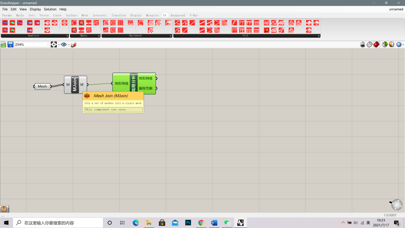
Task: Select the sketch pencil tool icon
Action: pyautogui.click(x=74, y=45)
